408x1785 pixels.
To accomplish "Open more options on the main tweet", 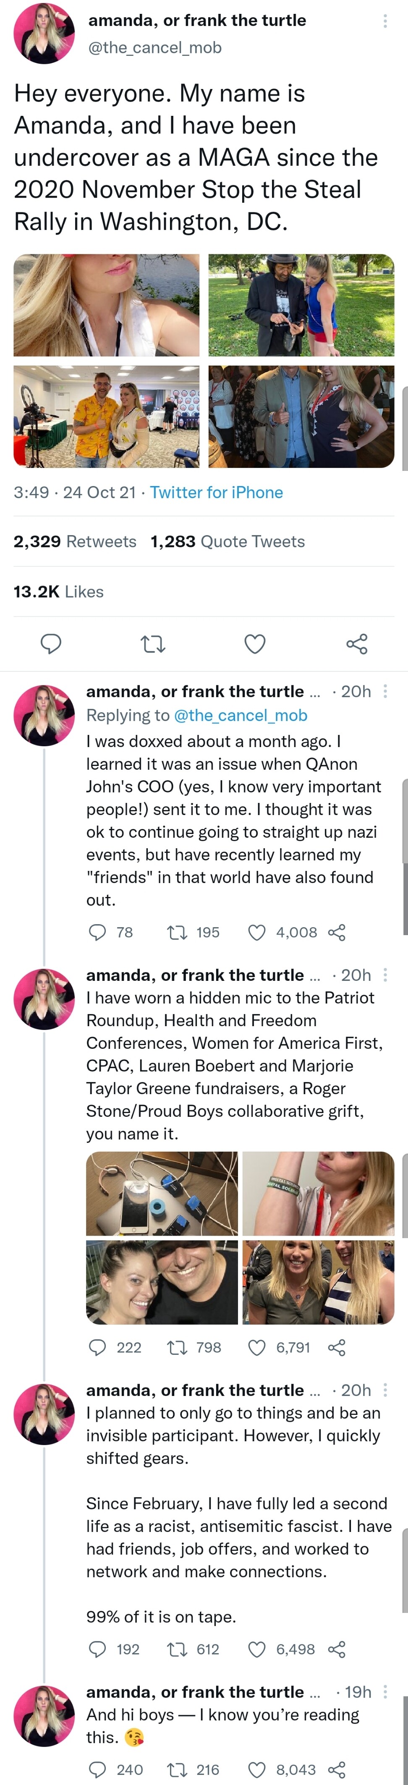I will (385, 21).
